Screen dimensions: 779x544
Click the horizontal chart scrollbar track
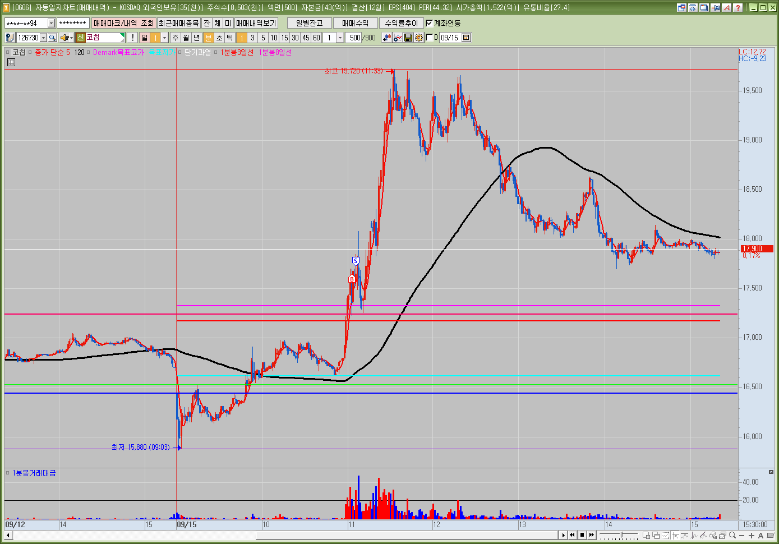click(x=285, y=535)
